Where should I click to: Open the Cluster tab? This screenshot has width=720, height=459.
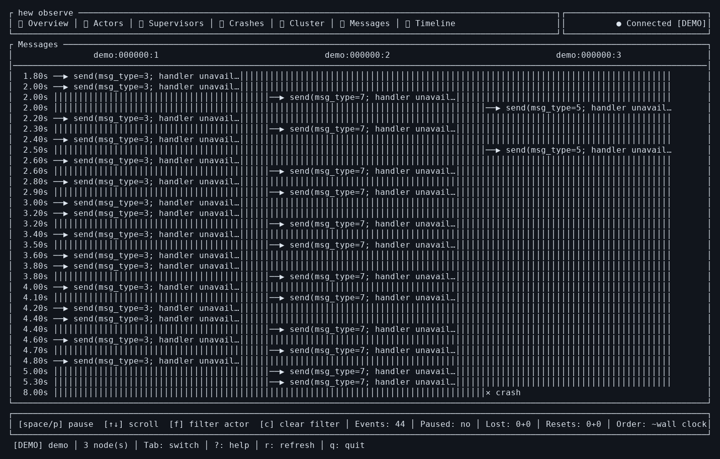(x=302, y=24)
